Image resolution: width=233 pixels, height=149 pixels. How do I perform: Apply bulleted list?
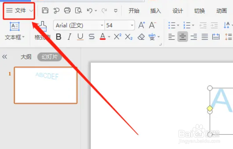pyautogui.click(x=172, y=25)
